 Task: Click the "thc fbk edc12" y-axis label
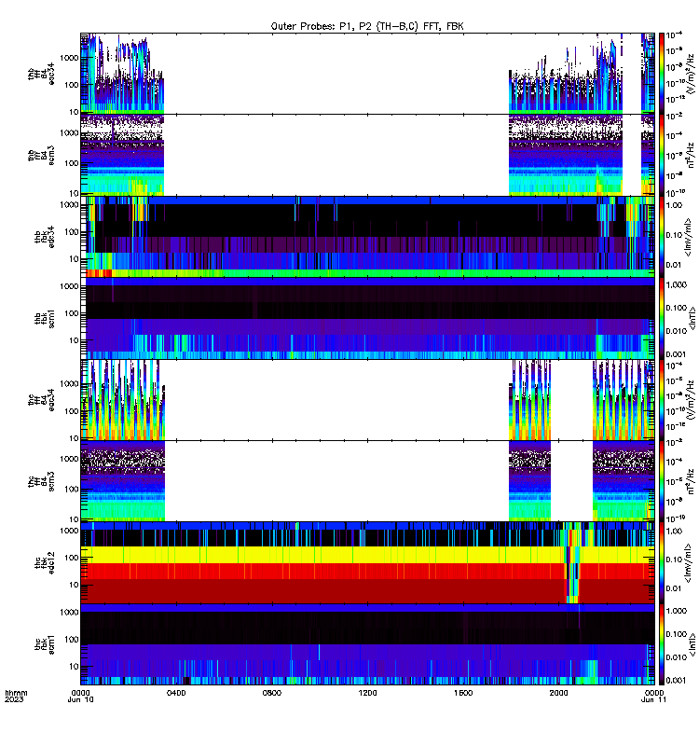pos(45,563)
